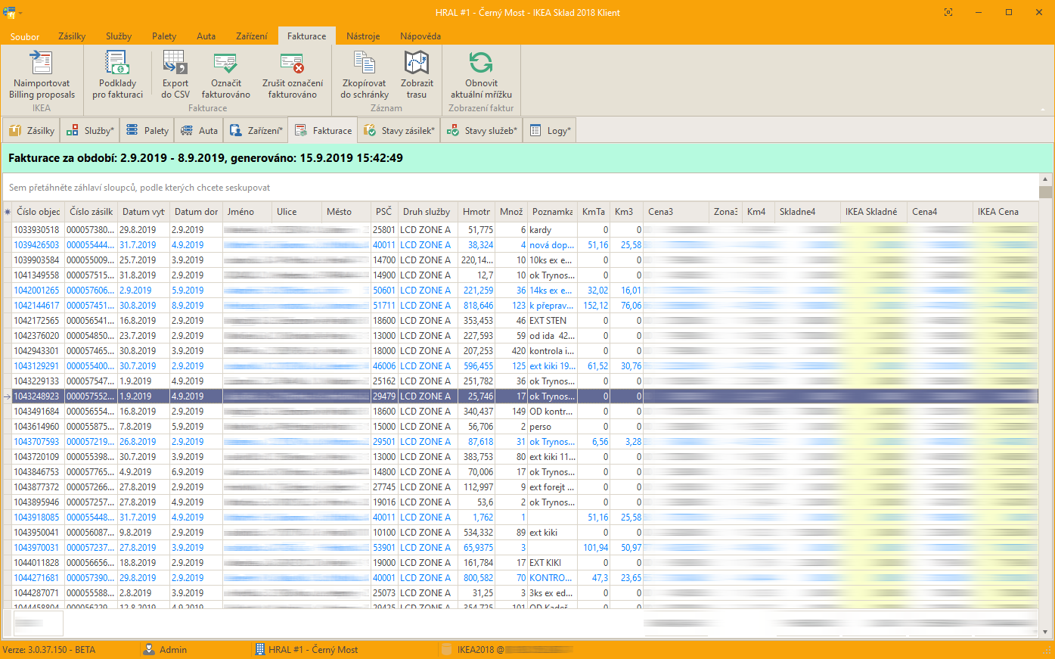Click the grid's top-left row selector star
Screen dimensions: 1055x659
click(8, 212)
